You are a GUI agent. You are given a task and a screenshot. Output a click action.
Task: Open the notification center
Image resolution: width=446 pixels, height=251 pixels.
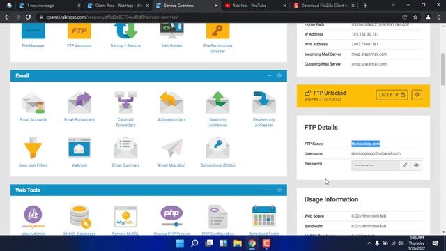pyautogui.click(x=435, y=243)
